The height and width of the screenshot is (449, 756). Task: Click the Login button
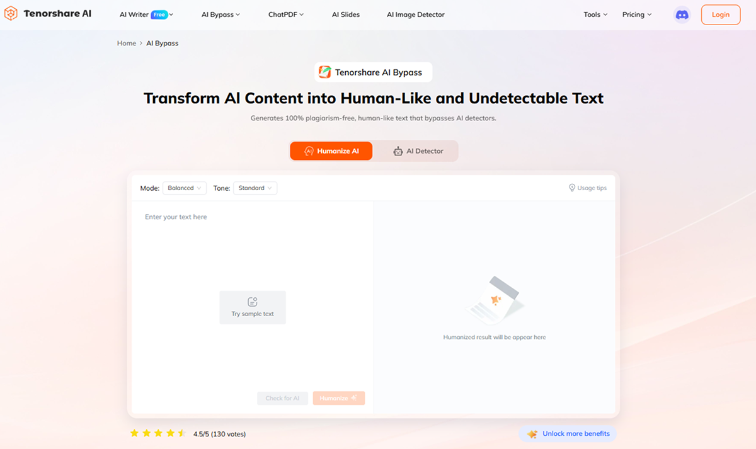[x=720, y=14]
